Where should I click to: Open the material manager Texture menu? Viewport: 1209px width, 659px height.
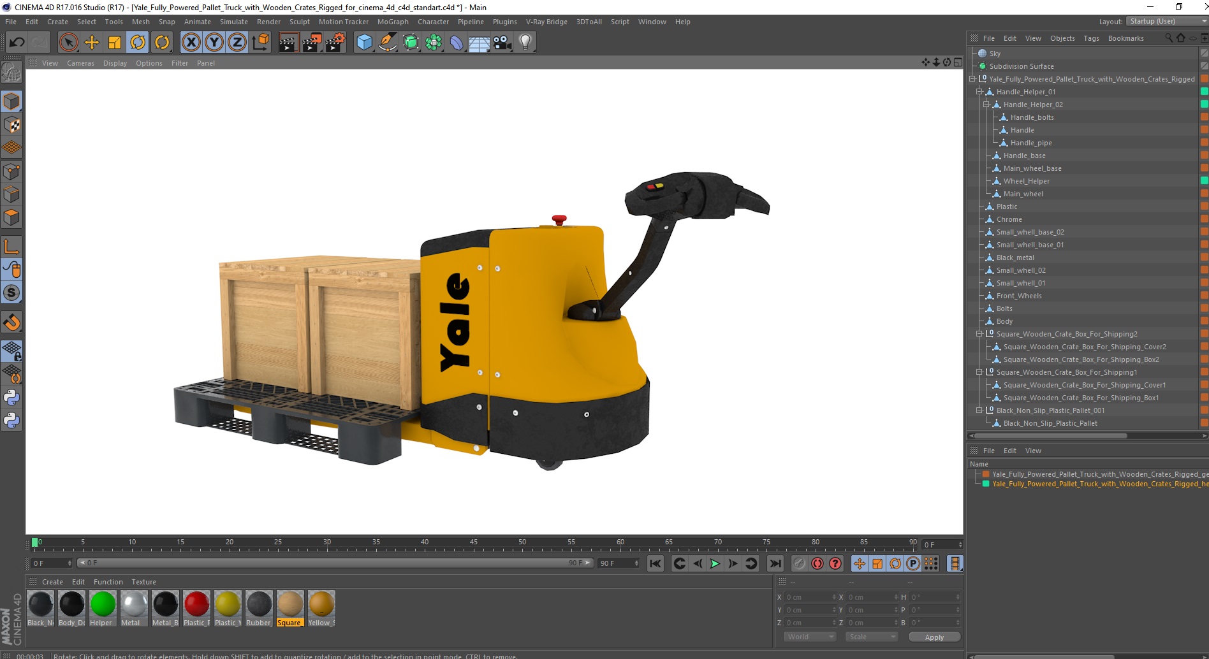[x=143, y=582]
